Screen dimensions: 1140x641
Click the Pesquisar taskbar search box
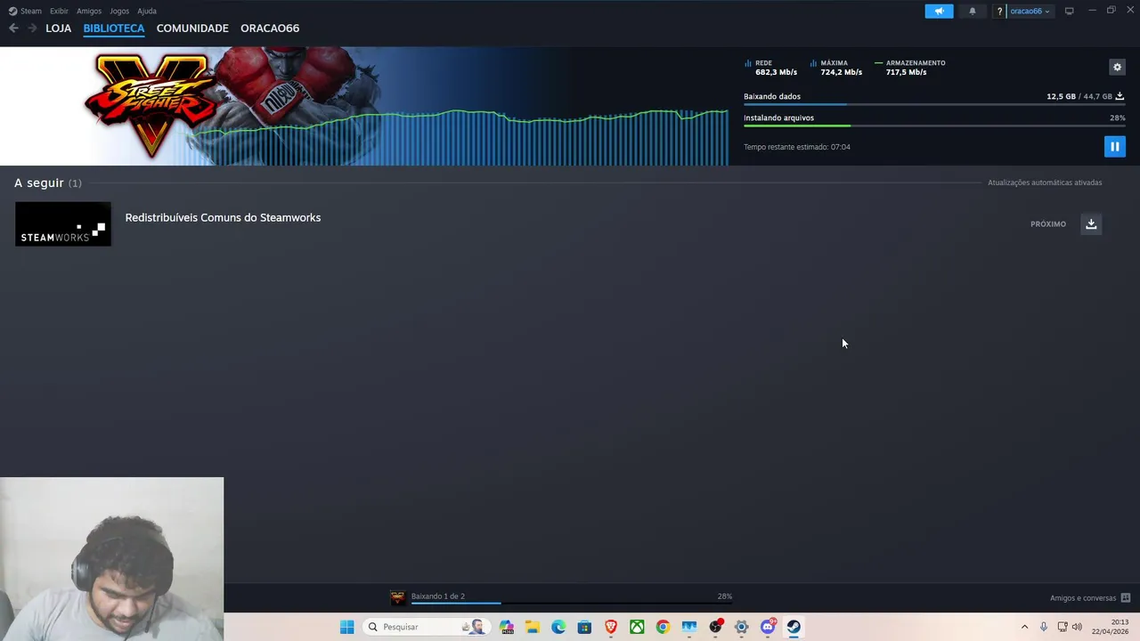[426, 627]
